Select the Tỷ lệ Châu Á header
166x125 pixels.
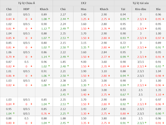click(26, 3)
